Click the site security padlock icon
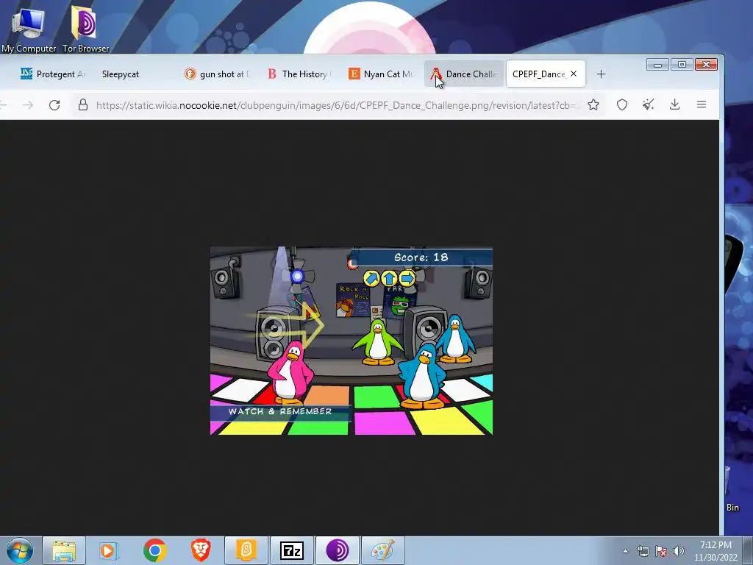The height and width of the screenshot is (565, 753). tap(83, 104)
